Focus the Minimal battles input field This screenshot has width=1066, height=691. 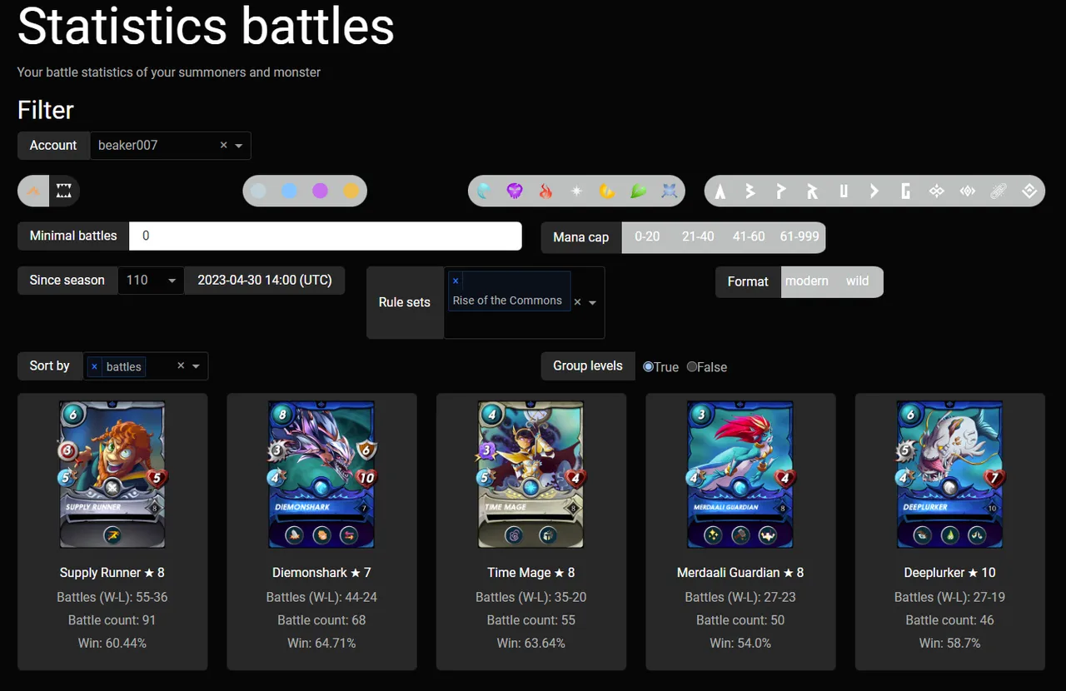pos(326,236)
